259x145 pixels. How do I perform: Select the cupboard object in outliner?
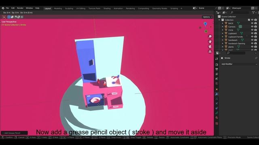click(x=232, y=33)
